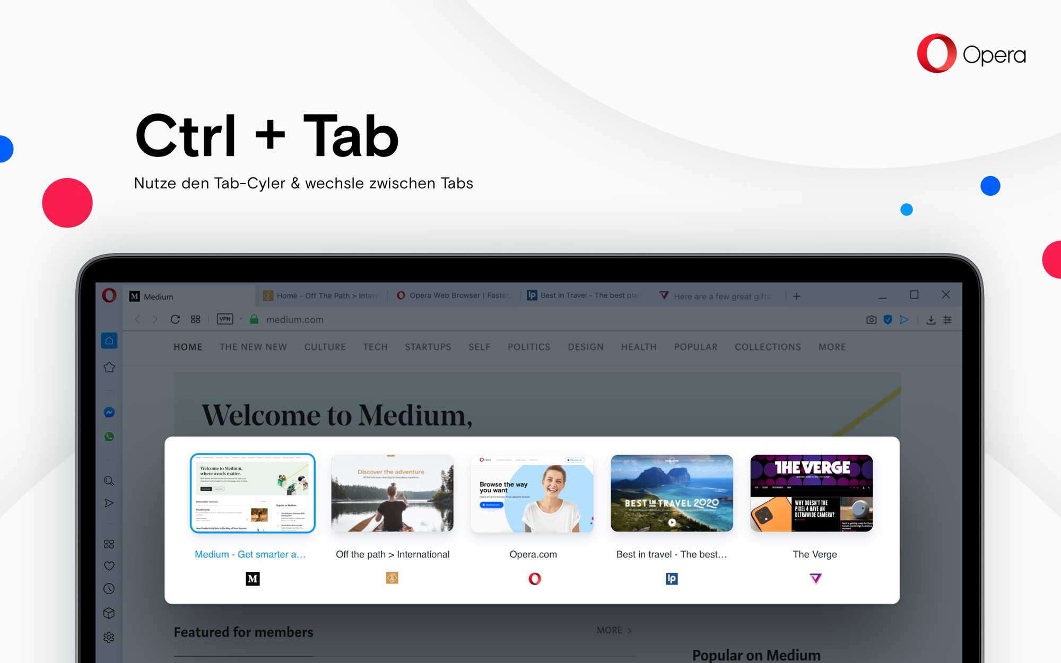Click the Medium M favicon in cycler
The width and height of the screenshot is (1061, 663).
[253, 579]
